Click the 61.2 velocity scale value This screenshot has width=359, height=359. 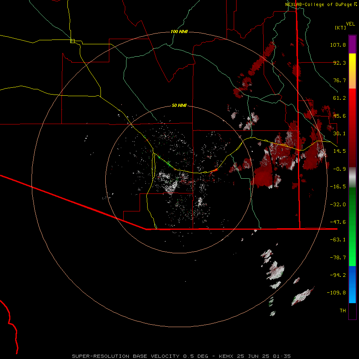[x=339, y=98]
